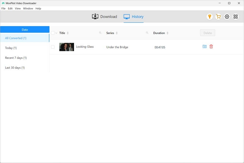The image size is (244, 163).
Task: Sort by Duration using sort arrows
Action: (167, 33)
